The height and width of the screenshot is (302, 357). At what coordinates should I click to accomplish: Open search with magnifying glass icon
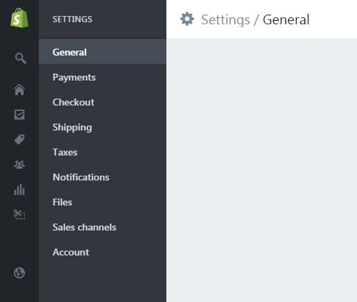click(x=21, y=58)
